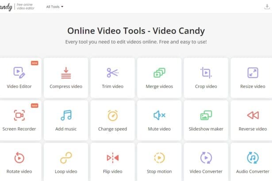Choose the Crop video icon
272x181 pixels.
[206, 72]
